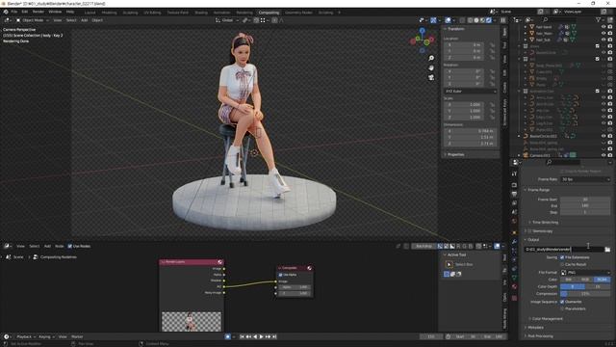Toggle render camera icon for Camera.001

(x=609, y=155)
